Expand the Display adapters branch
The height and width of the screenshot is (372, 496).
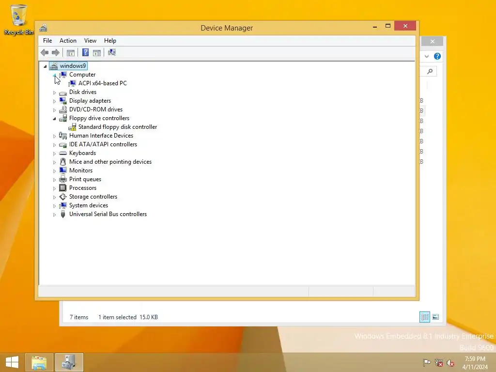[x=54, y=101]
